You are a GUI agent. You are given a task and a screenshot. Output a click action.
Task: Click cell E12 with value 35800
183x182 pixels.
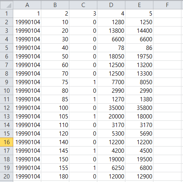click(x=139, y=108)
